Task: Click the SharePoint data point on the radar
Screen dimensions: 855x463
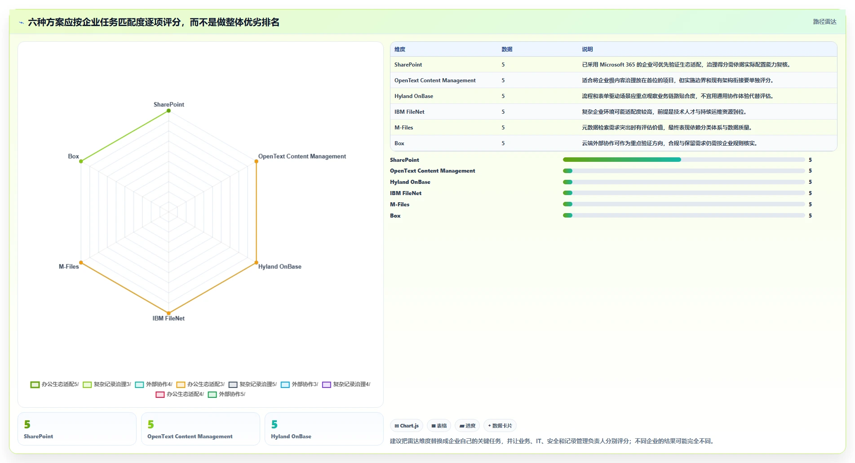Action: click(168, 111)
